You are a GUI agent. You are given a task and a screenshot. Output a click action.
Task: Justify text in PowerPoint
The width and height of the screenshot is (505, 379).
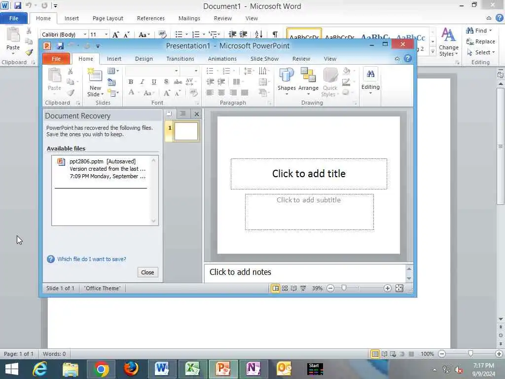[245, 93]
